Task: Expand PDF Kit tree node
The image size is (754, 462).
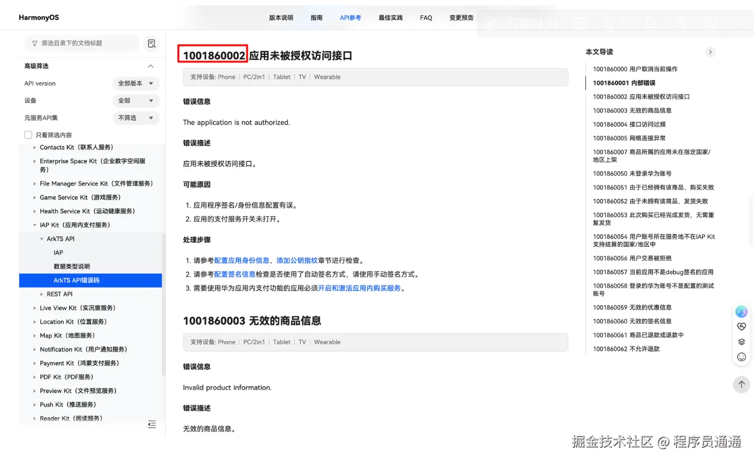Action: pos(35,377)
